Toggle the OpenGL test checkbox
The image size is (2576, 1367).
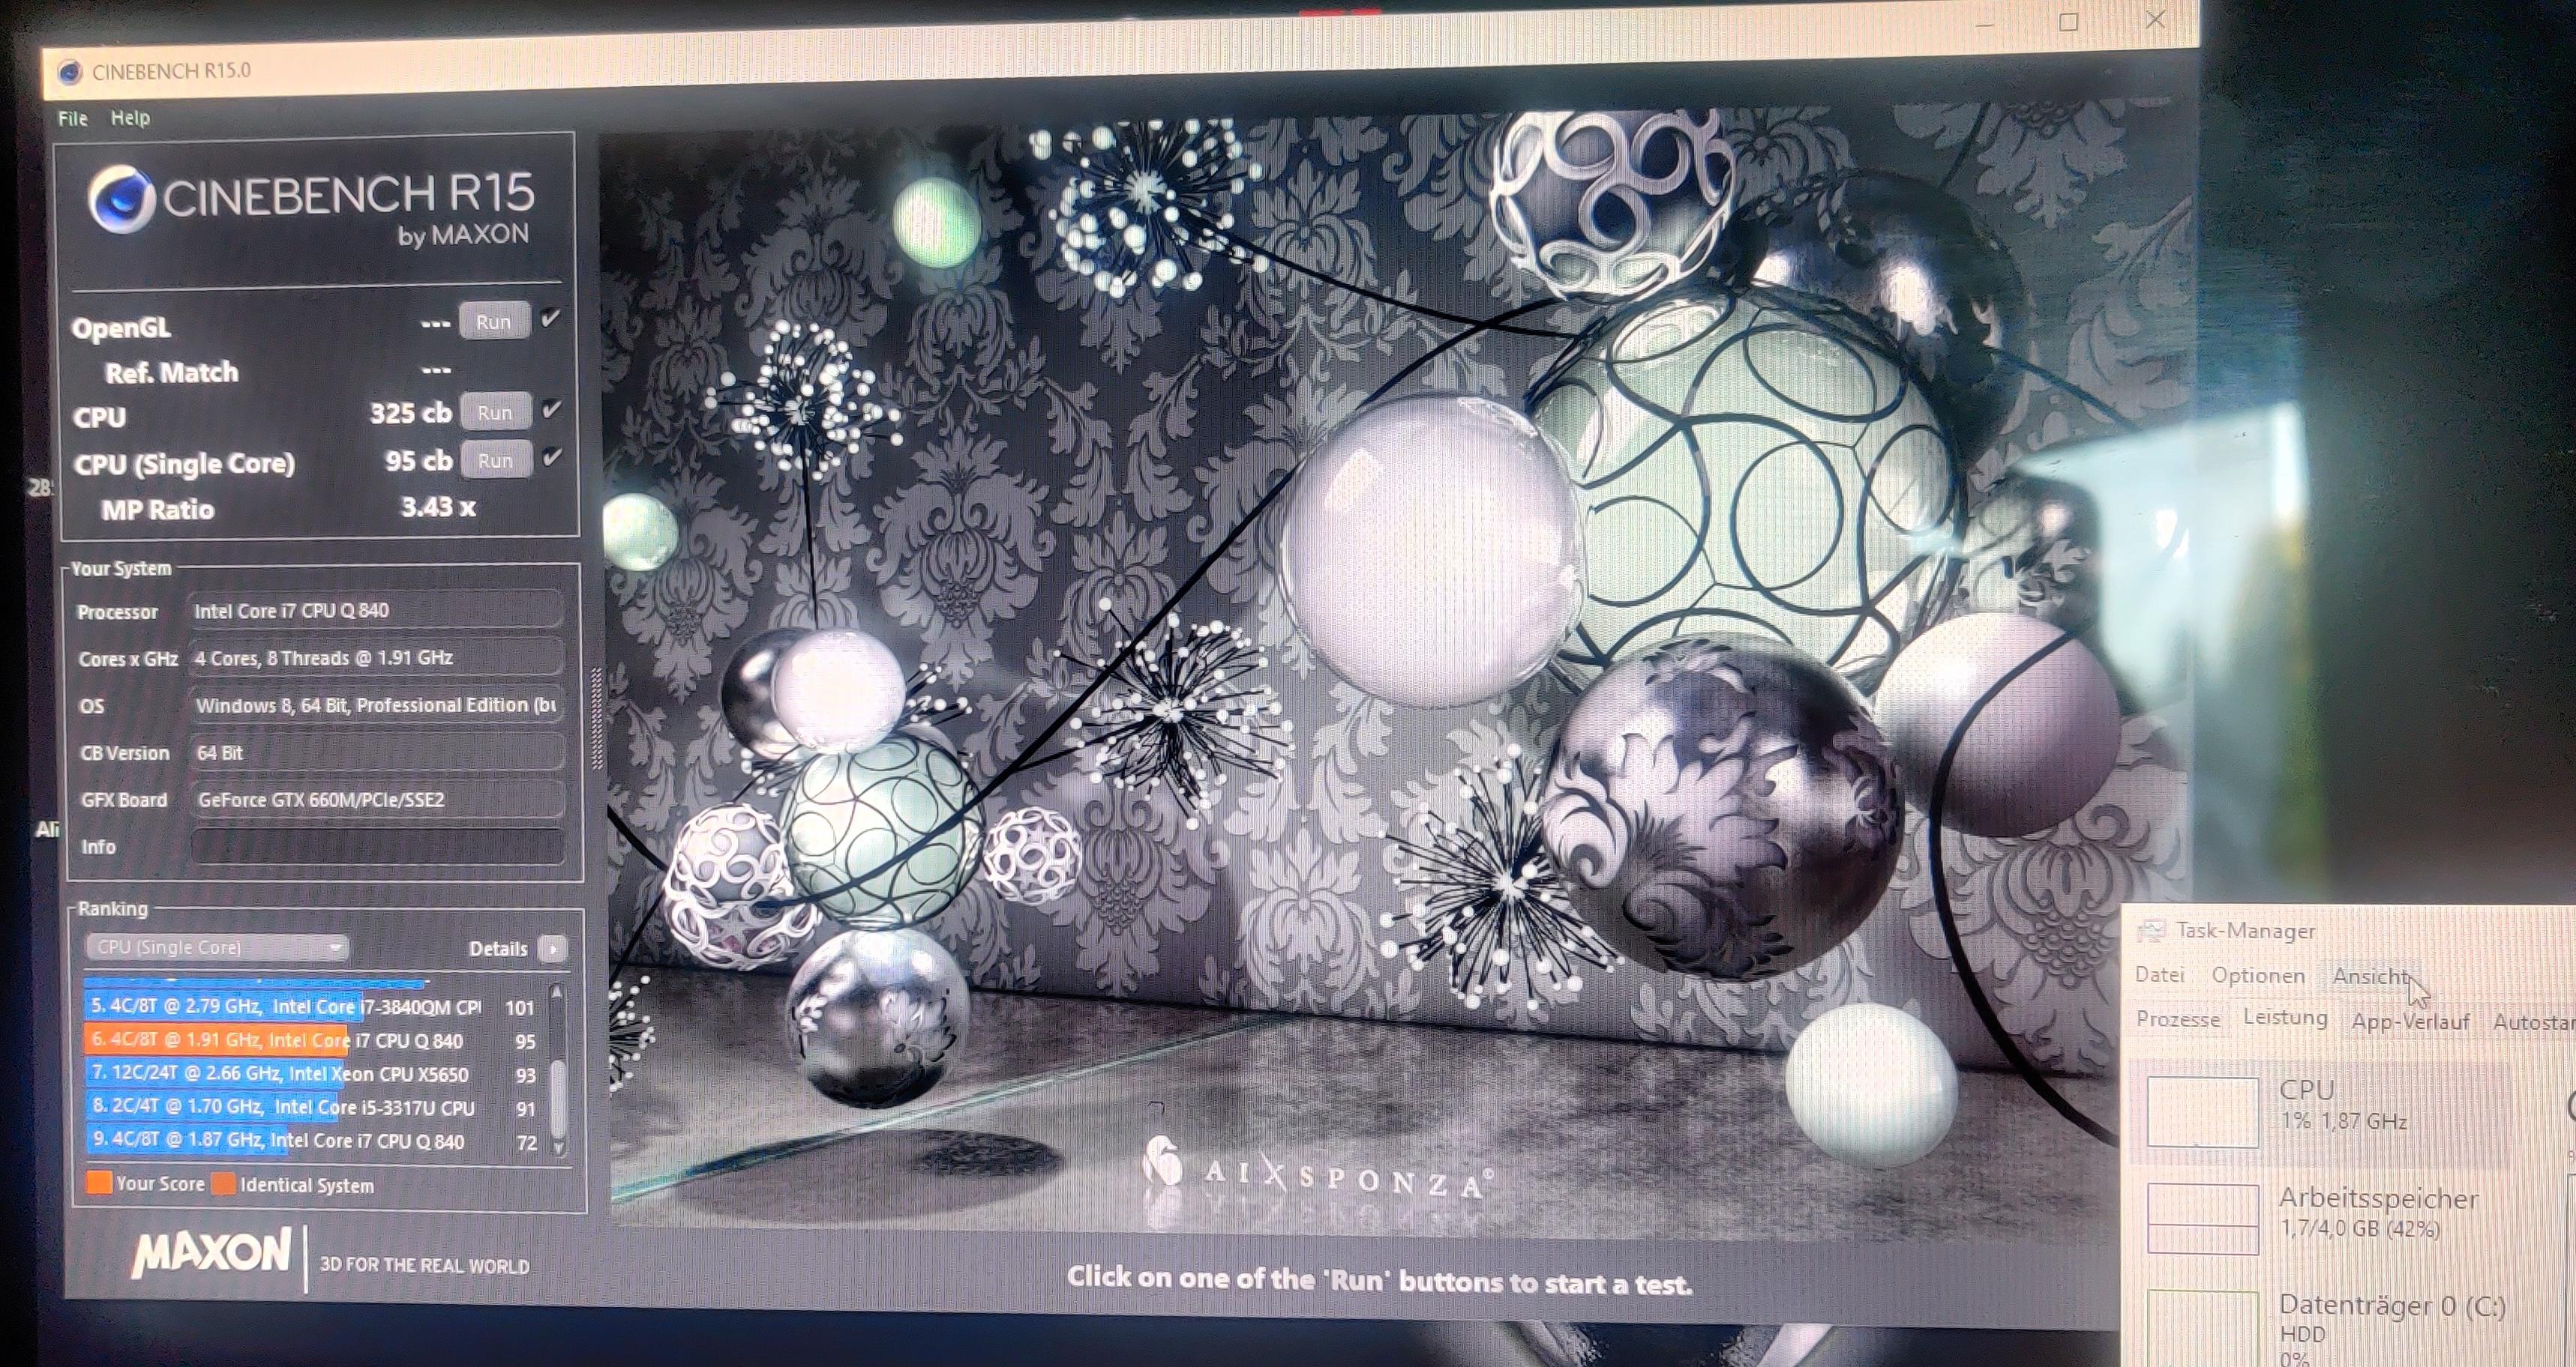550,319
